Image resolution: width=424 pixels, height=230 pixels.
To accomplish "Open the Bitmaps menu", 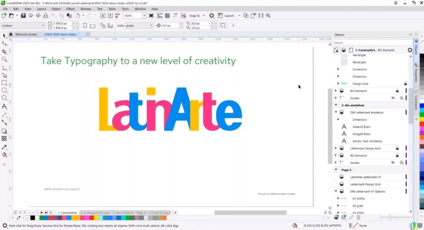I will [86, 9].
